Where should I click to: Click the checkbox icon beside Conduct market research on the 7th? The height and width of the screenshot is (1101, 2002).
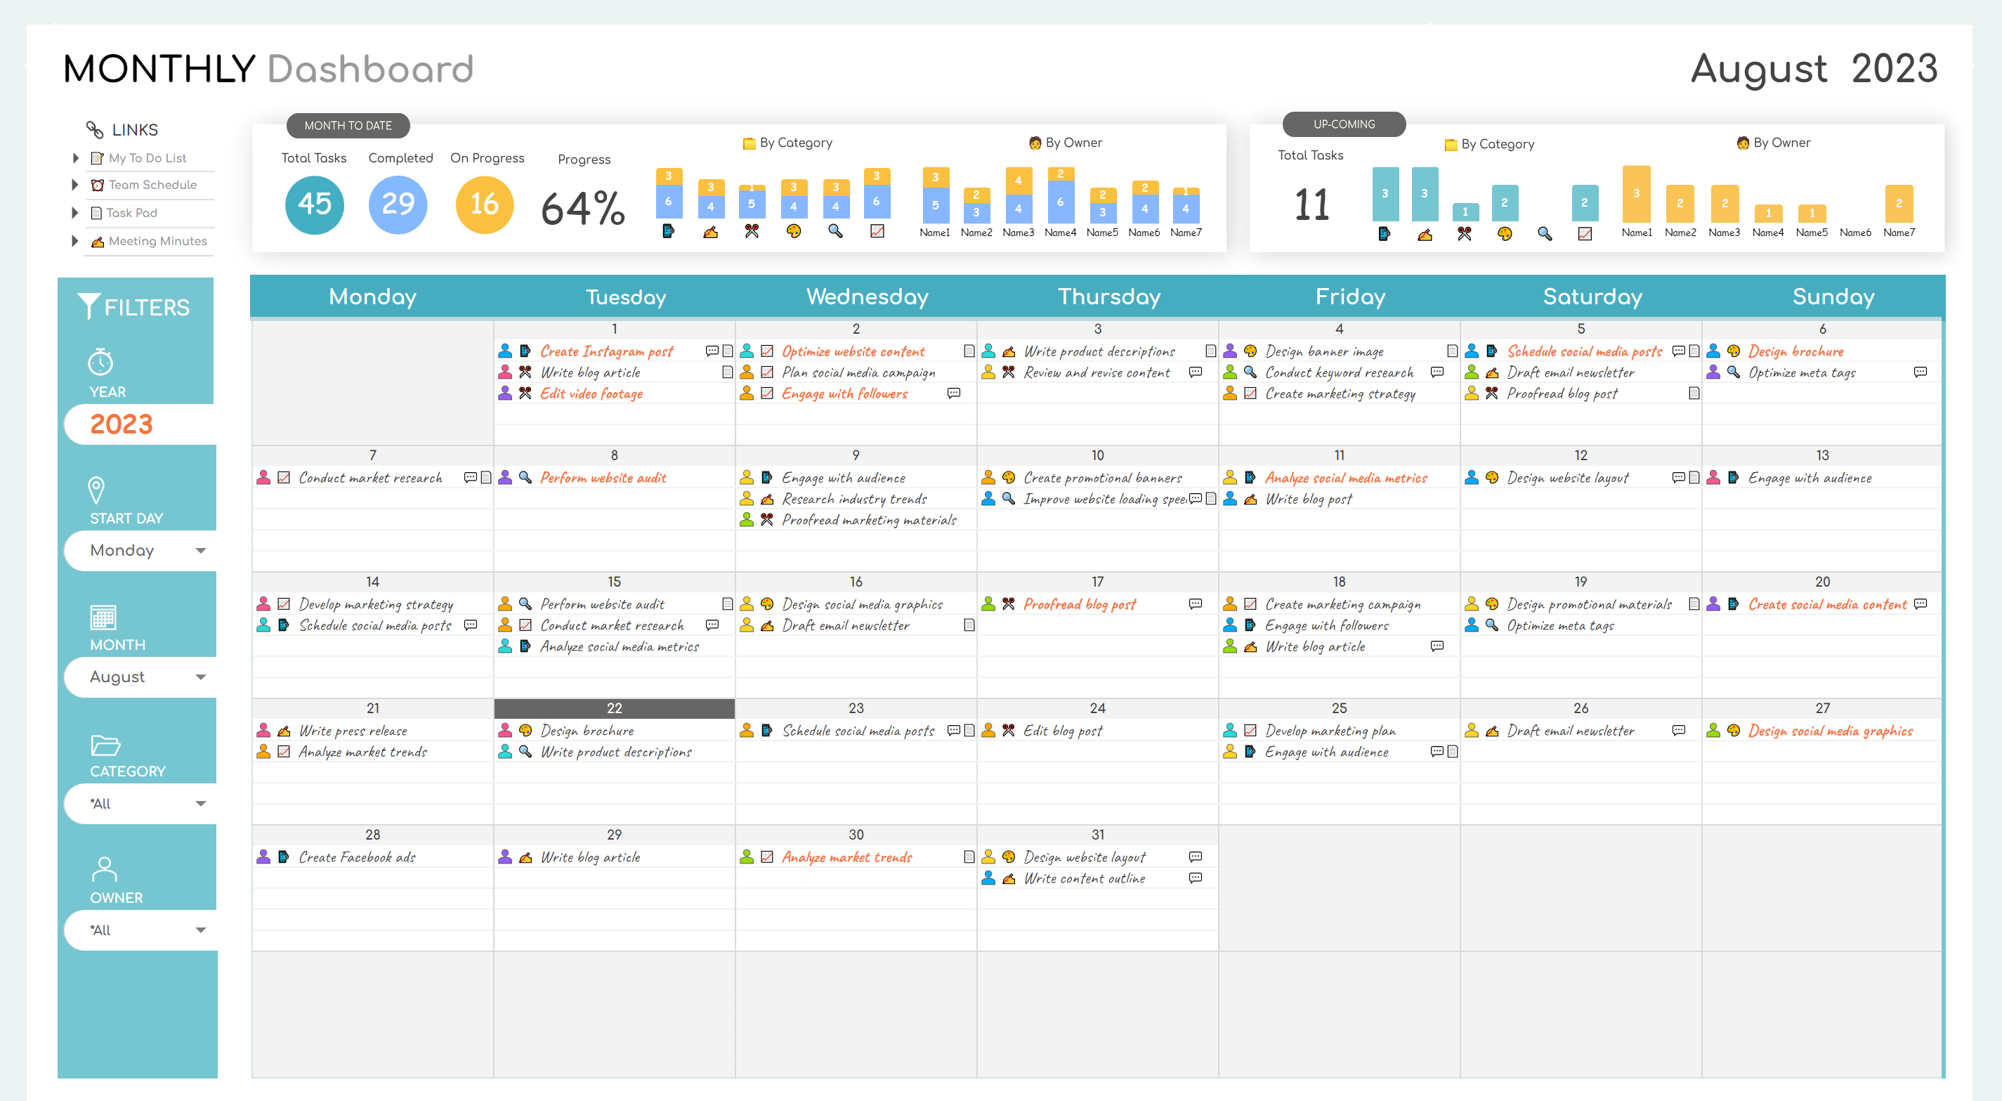[x=284, y=477]
